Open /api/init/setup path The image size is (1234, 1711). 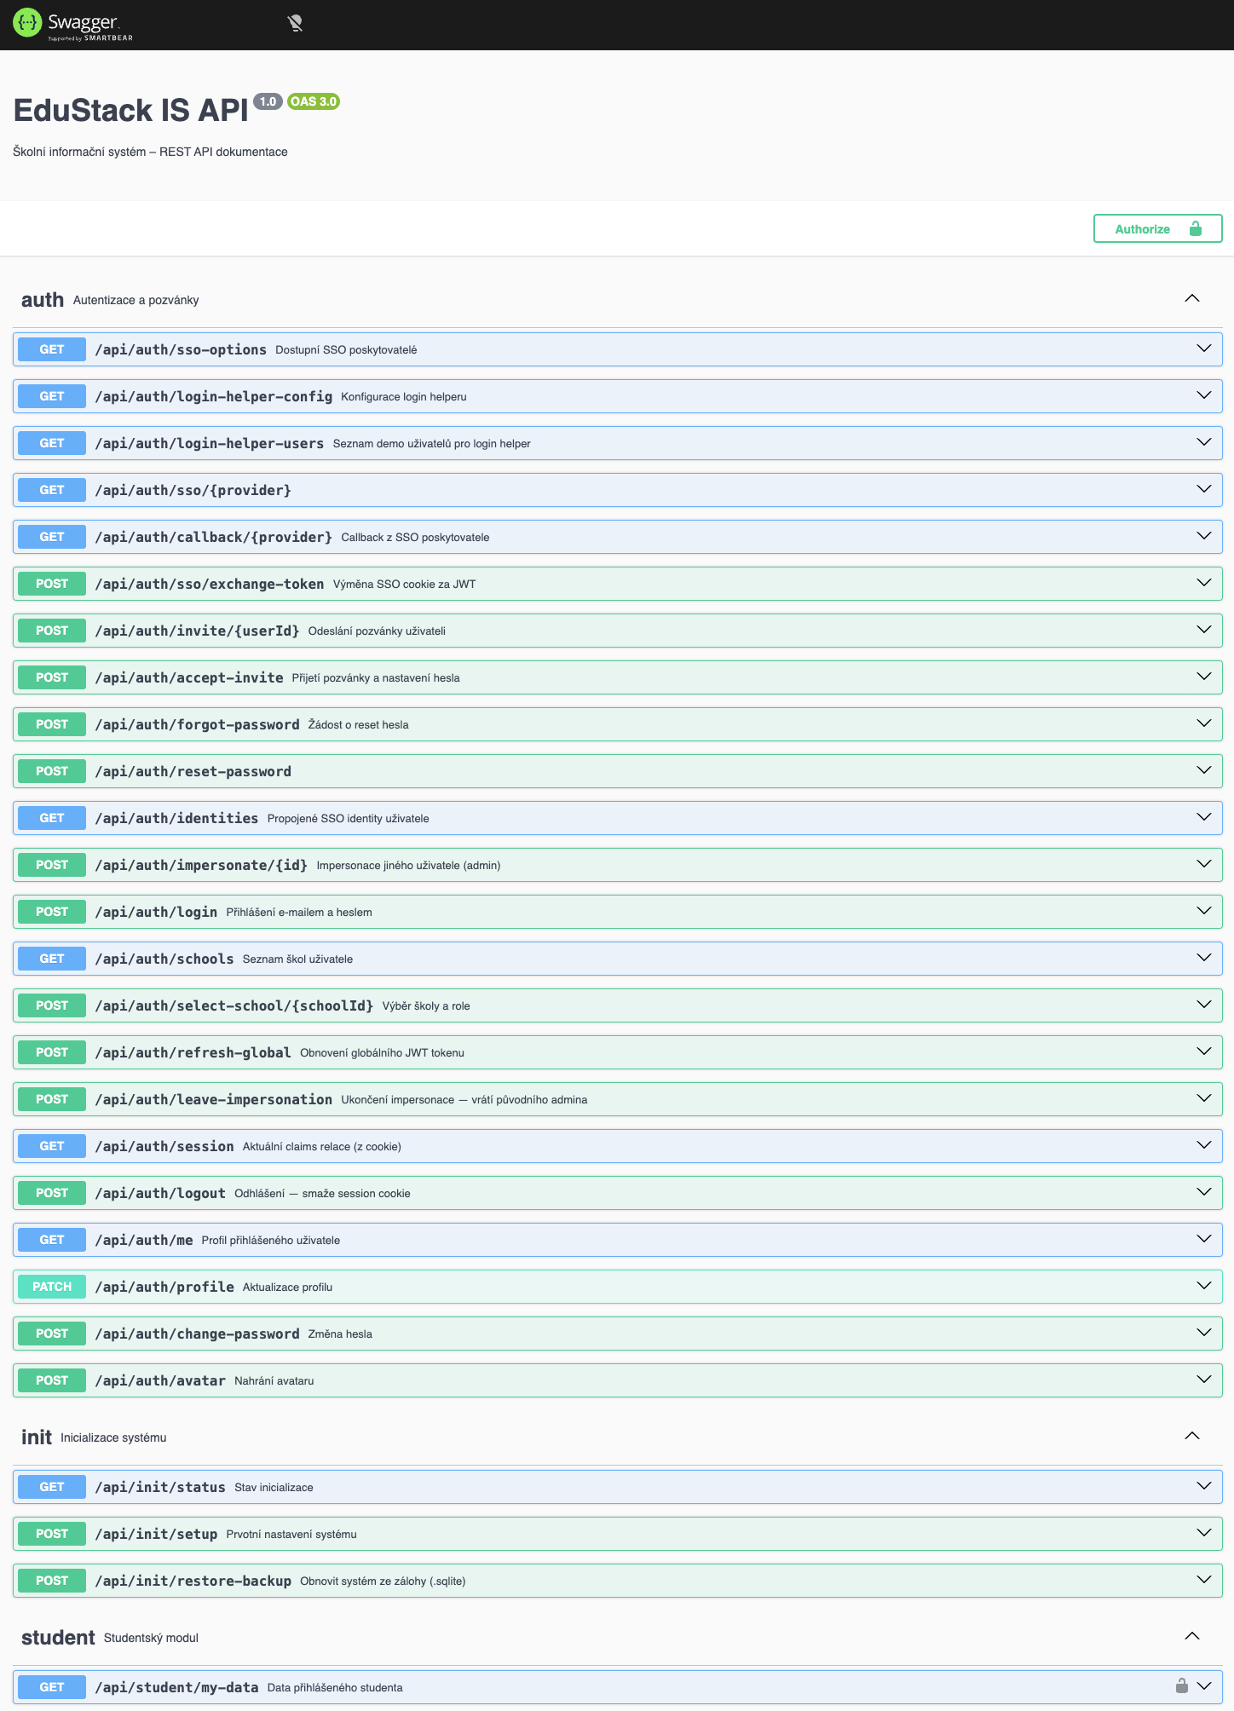click(x=157, y=1534)
